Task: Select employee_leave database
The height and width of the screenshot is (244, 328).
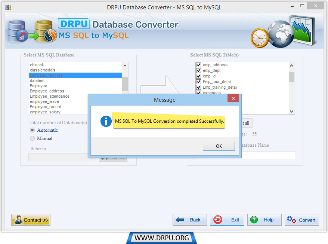Action: tap(59, 101)
